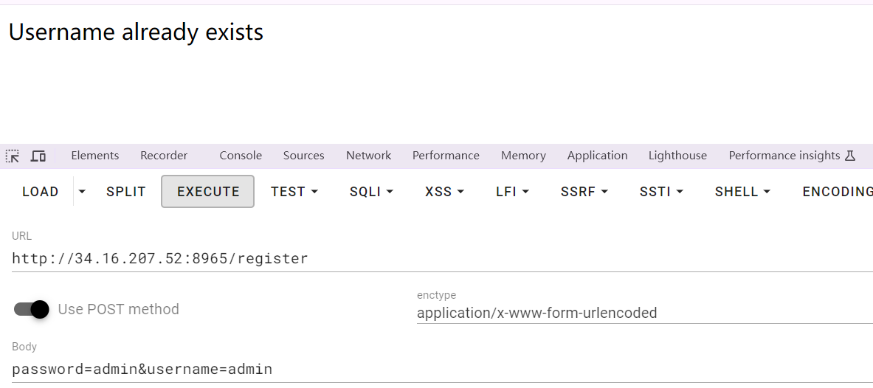
Task: Switch to the Network tab
Action: tap(368, 156)
